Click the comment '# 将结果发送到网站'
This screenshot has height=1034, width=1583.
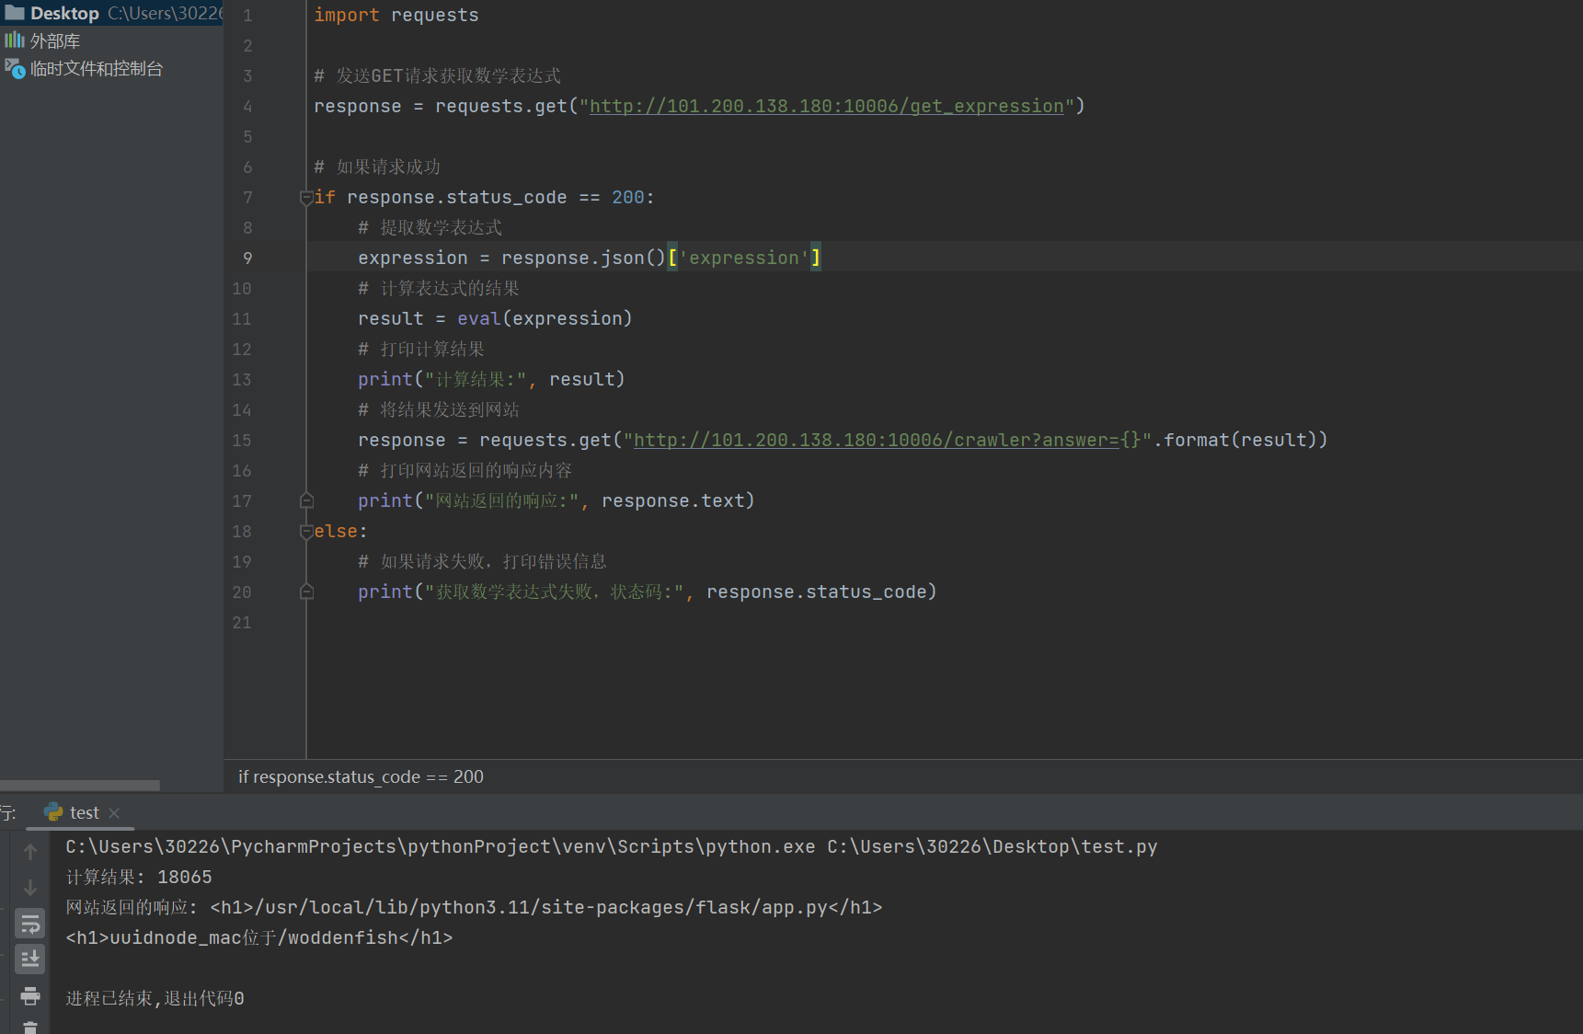pyautogui.click(x=439, y=409)
